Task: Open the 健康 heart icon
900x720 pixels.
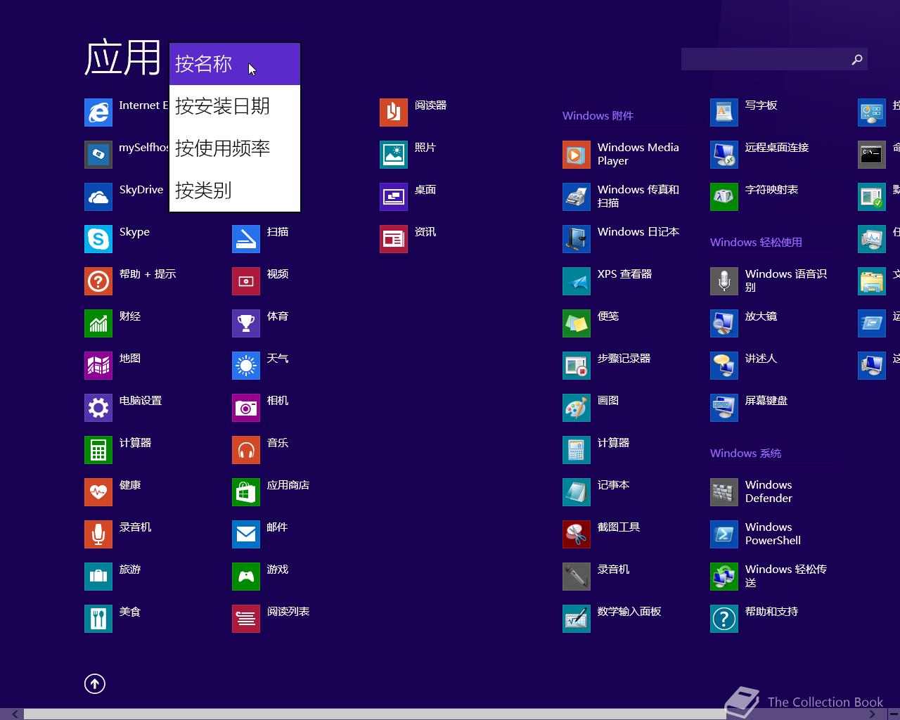Action: coord(98,492)
